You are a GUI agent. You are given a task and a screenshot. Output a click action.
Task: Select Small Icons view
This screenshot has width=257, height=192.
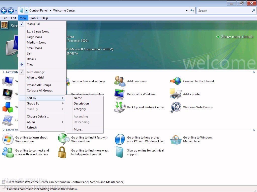(42, 48)
